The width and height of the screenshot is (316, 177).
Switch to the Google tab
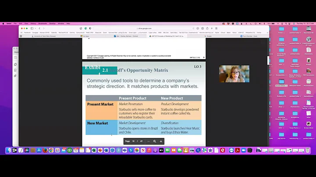208,36
